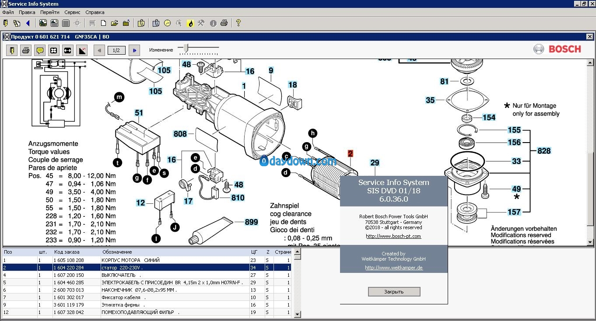Go to next page with blue arrow
The height and width of the screenshot is (321, 596).
134,50
